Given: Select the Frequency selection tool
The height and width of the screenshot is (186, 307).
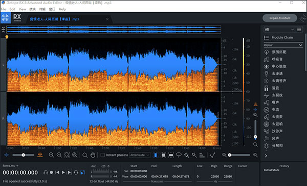Looking at the screenshot, I should pyautogui.click(x=171, y=155).
